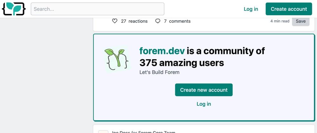Click the Create new account button

click(x=204, y=90)
